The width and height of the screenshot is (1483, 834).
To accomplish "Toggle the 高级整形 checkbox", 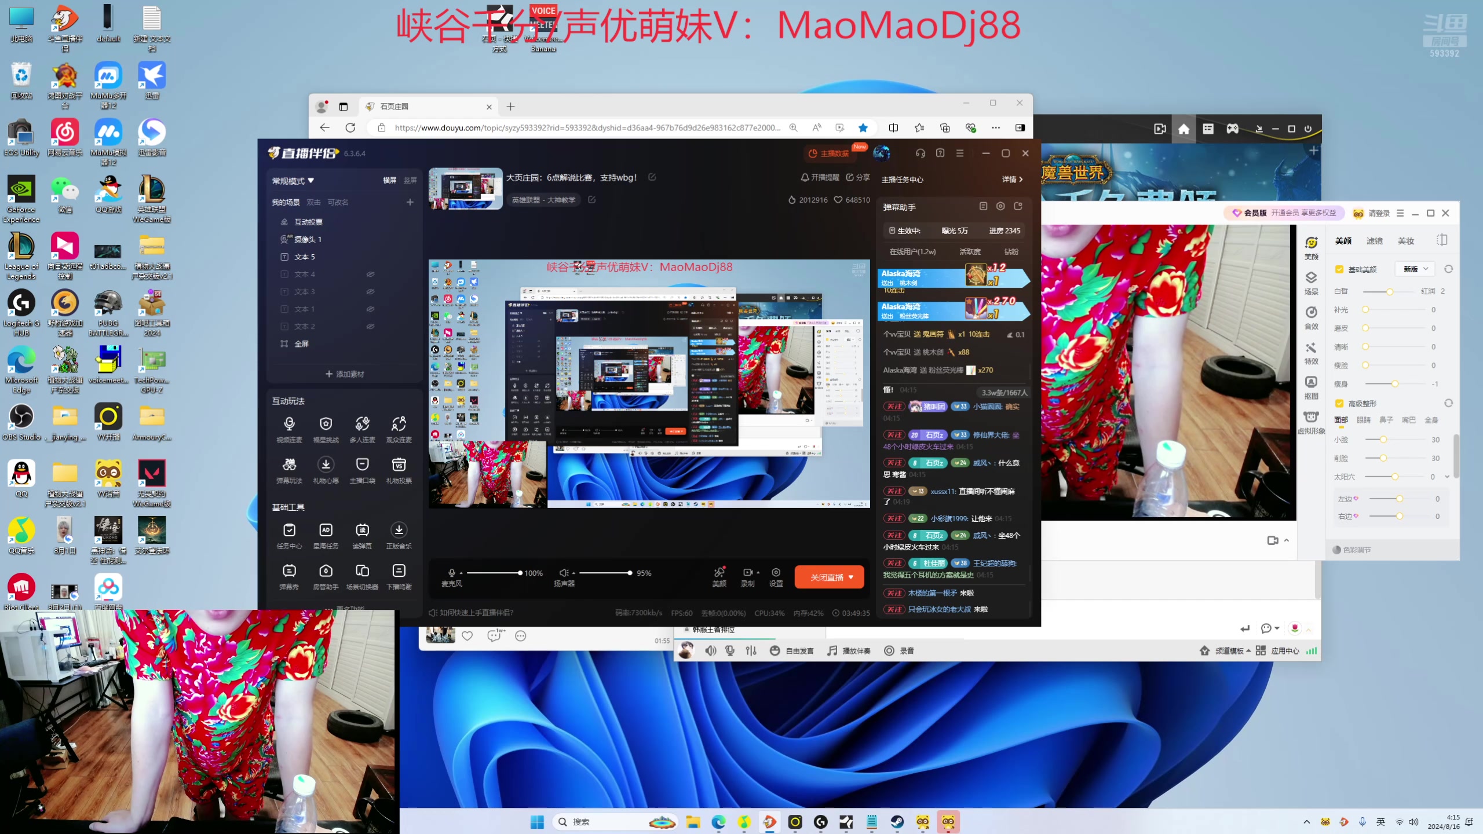I will [1339, 403].
